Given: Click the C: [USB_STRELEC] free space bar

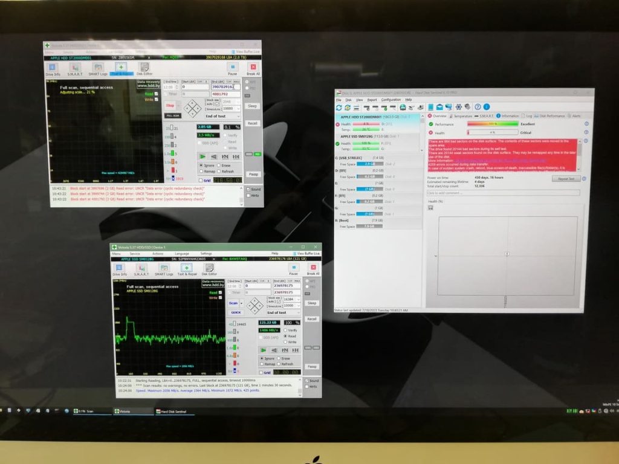Looking at the screenshot, I should [370, 164].
